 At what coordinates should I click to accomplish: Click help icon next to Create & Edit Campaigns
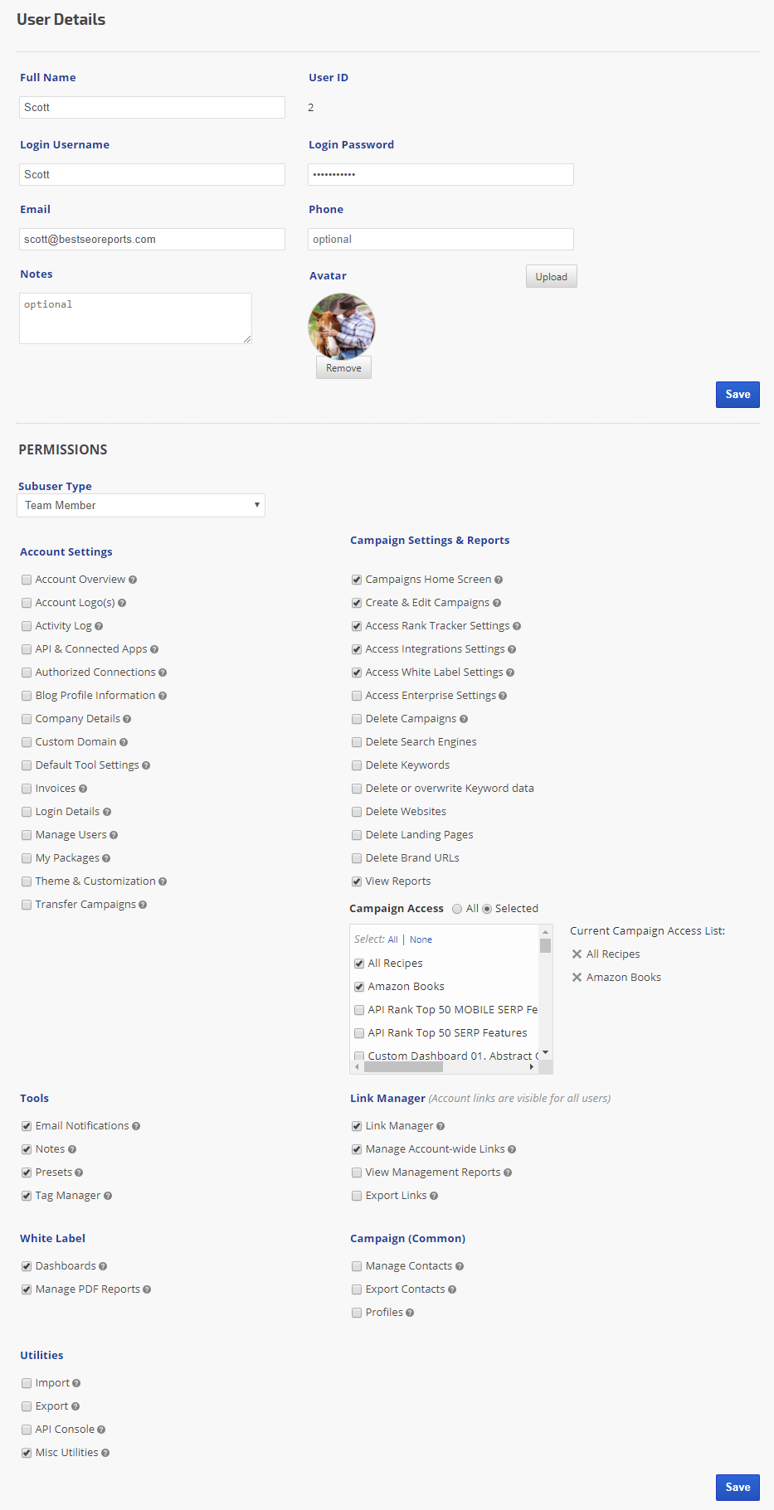click(497, 603)
